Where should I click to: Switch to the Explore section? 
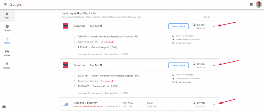[x=7, y=28]
